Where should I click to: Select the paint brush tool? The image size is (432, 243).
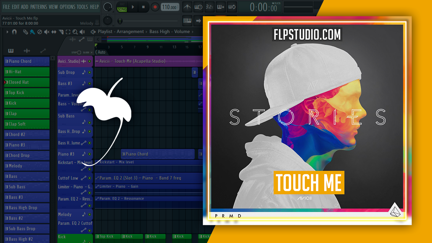[32, 32]
